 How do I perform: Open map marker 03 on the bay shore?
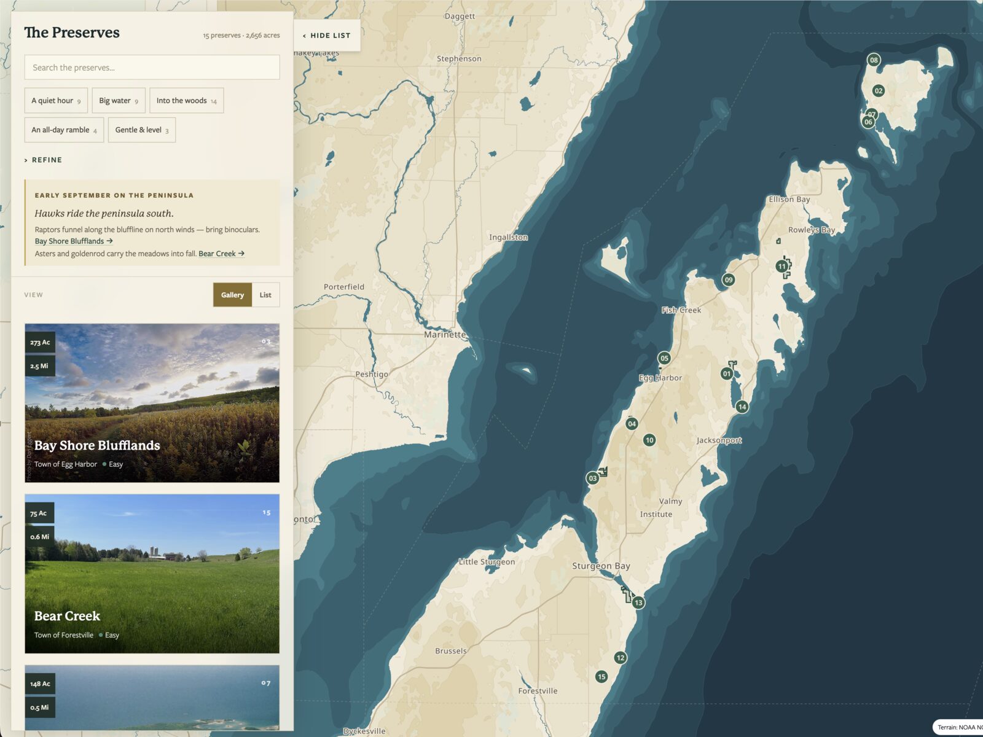592,478
